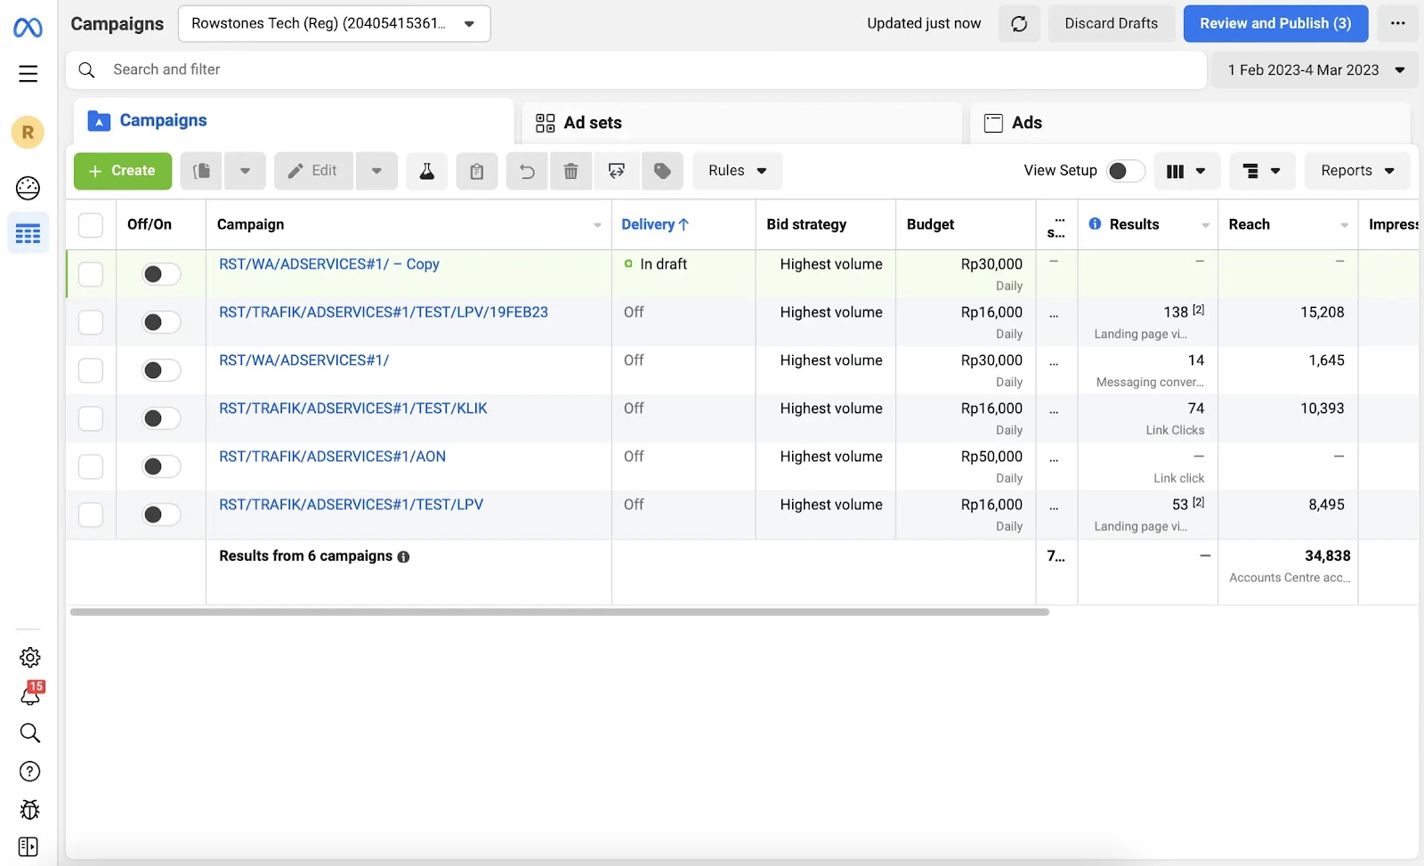This screenshot has width=1424, height=866.
Task: Click the trash delete icon in toolbar
Action: (x=570, y=171)
